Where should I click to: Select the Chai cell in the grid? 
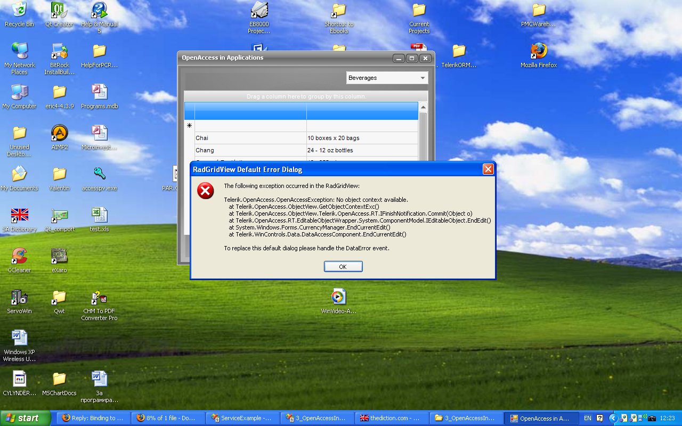(x=250, y=138)
